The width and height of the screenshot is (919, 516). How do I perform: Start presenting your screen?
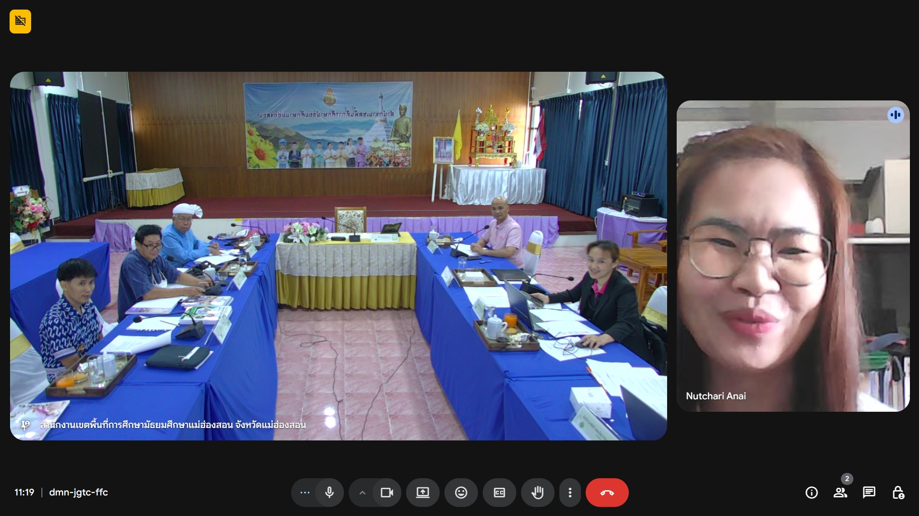pos(422,493)
